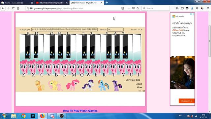
Task: Play the black key labeled 5
Action: coord(109,46)
